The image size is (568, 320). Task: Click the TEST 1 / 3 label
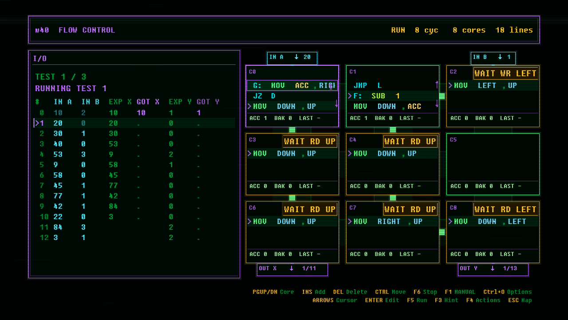pos(61,77)
